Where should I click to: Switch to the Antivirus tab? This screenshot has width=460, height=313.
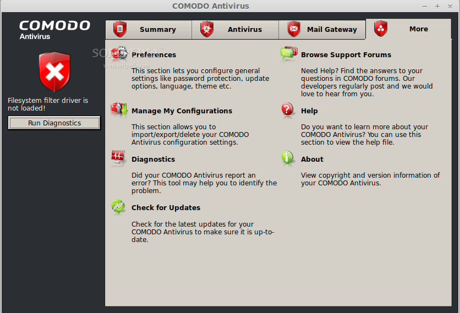[236, 29]
